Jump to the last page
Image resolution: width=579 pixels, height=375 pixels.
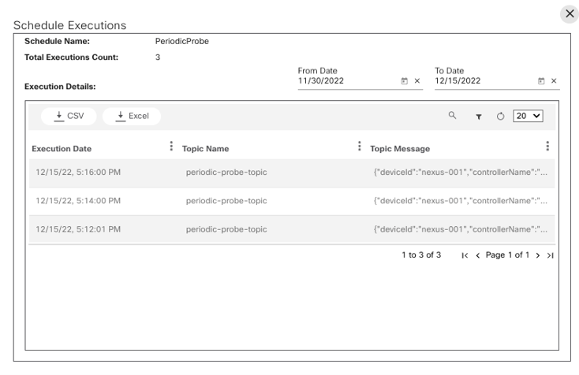[x=550, y=255]
